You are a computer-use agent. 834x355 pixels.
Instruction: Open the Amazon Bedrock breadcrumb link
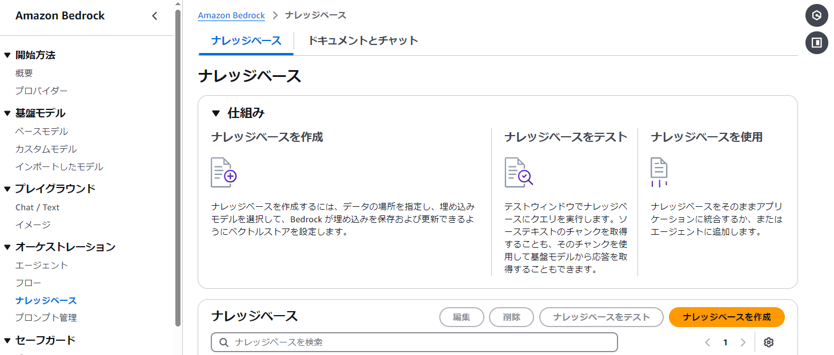pyautogui.click(x=231, y=15)
